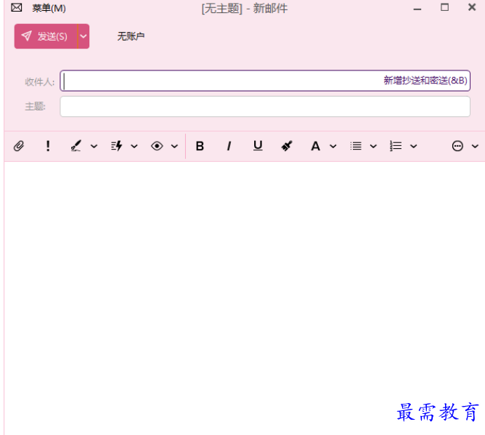Expand the signature dropdown arrow
The image size is (485, 435).
coord(94,146)
